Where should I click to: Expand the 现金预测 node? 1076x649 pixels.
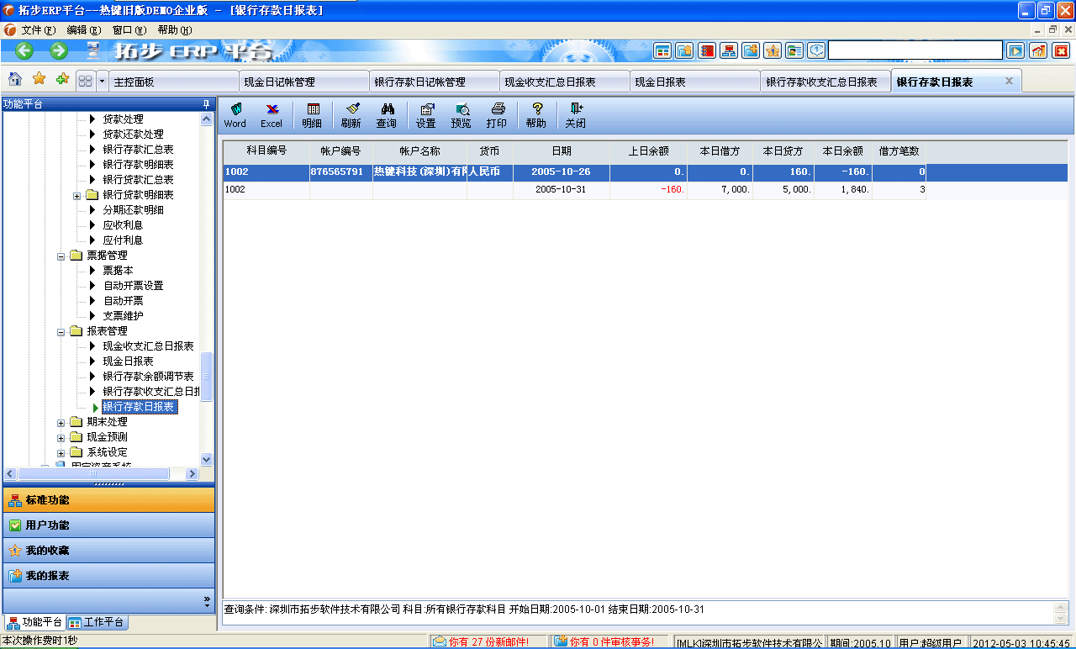60,436
